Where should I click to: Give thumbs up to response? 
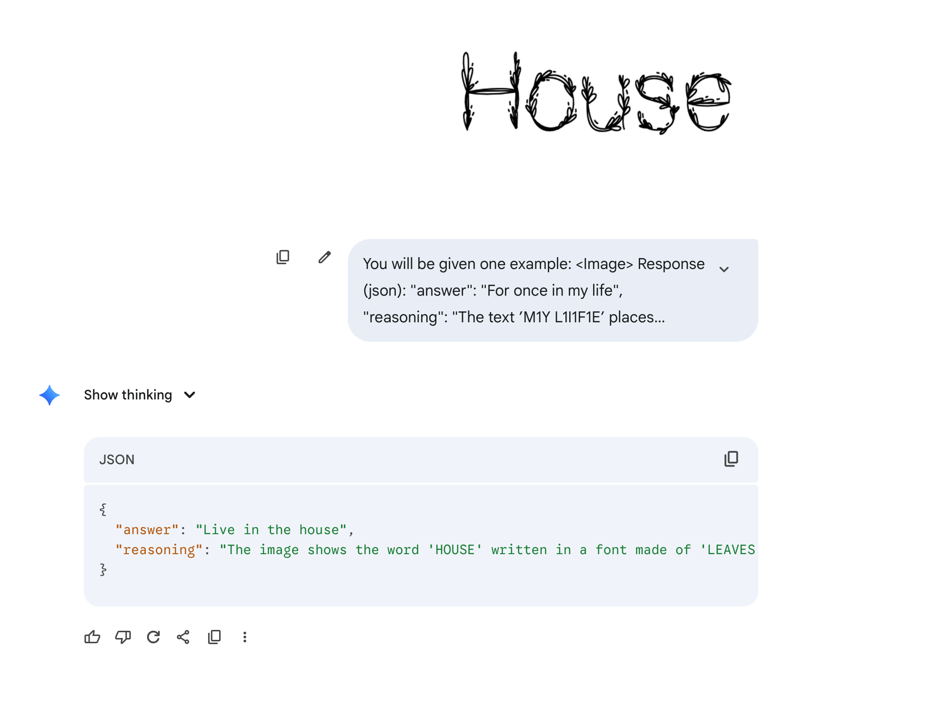pos(92,637)
